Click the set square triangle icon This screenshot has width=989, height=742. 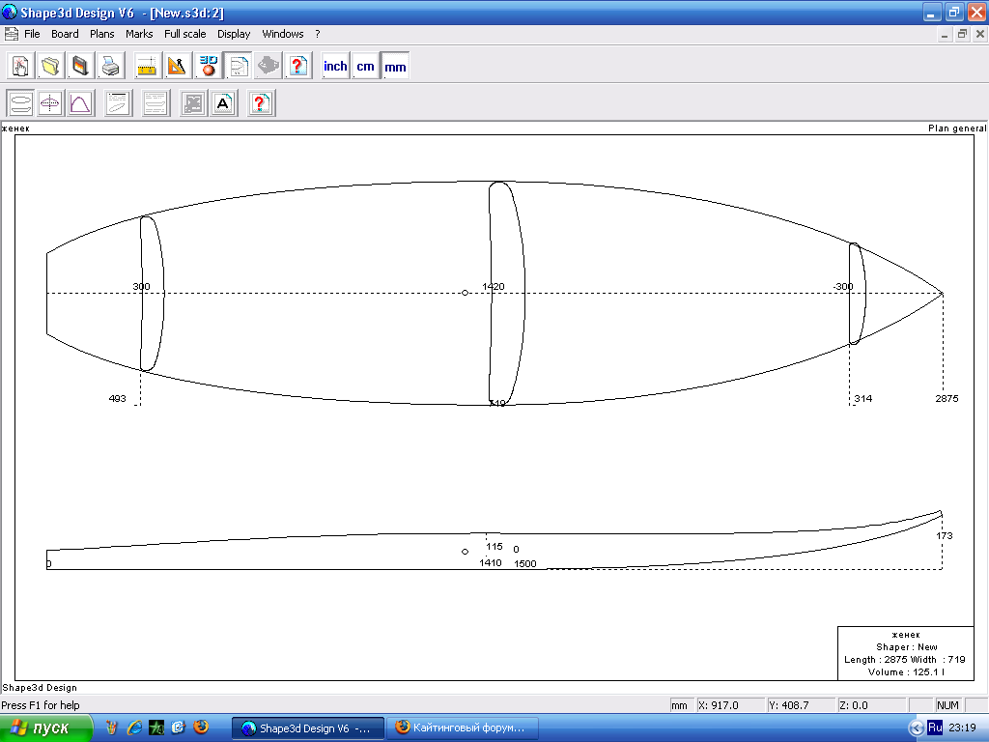(x=177, y=66)
